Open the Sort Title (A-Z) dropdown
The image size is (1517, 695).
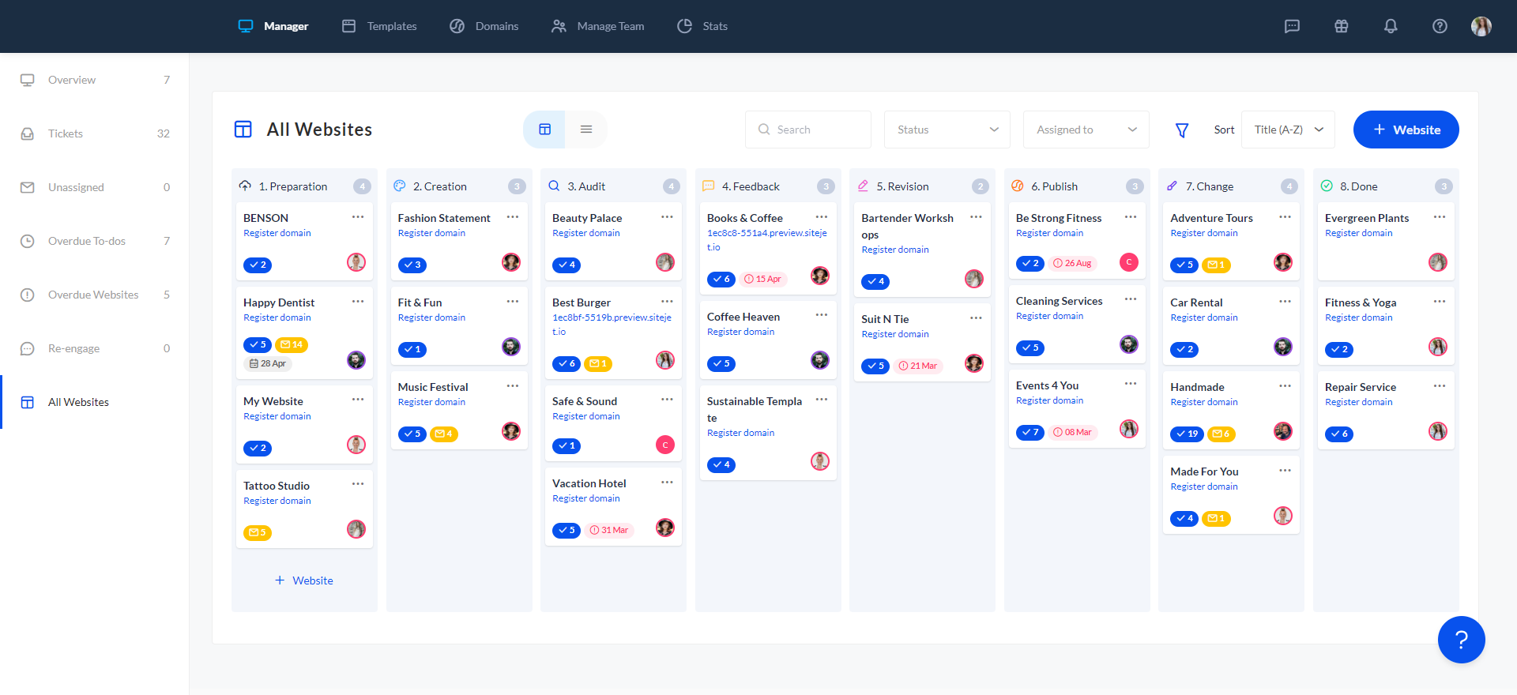[x=1288, y=130]
